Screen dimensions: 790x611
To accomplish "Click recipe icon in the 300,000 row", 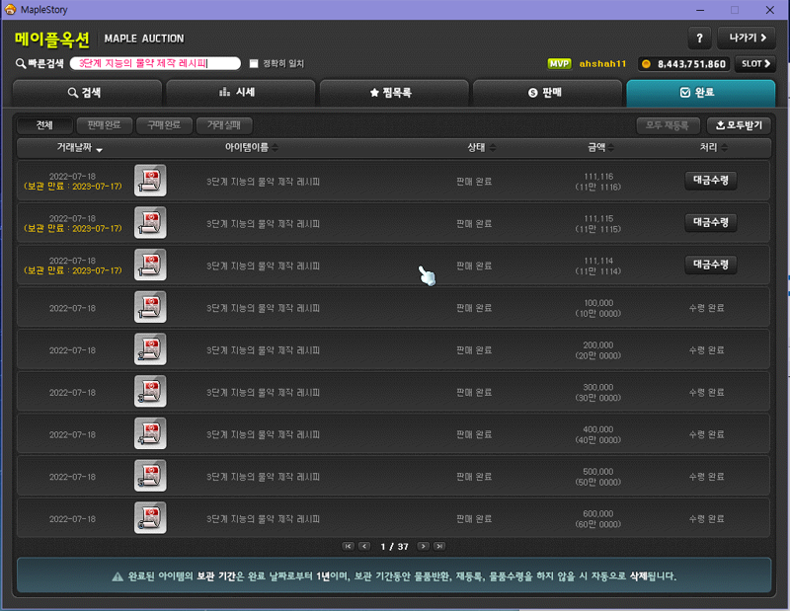I will tap(150, 391).
